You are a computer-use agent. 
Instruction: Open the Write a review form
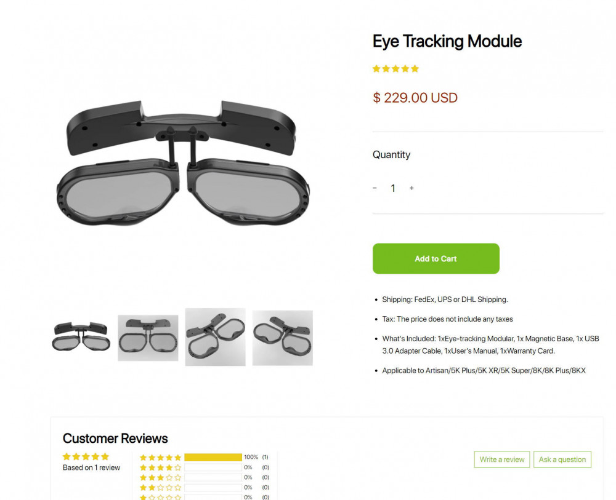tap(501, 459)
